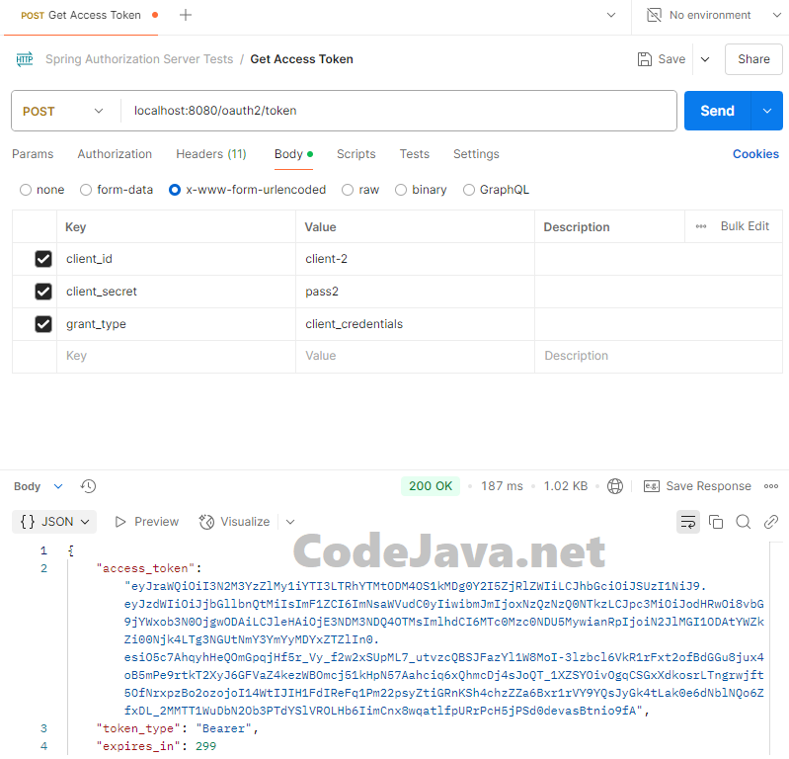Viewport: 789px width, 759px height.
Task: Select the form-data body option
Action: [x=86, y=190]
